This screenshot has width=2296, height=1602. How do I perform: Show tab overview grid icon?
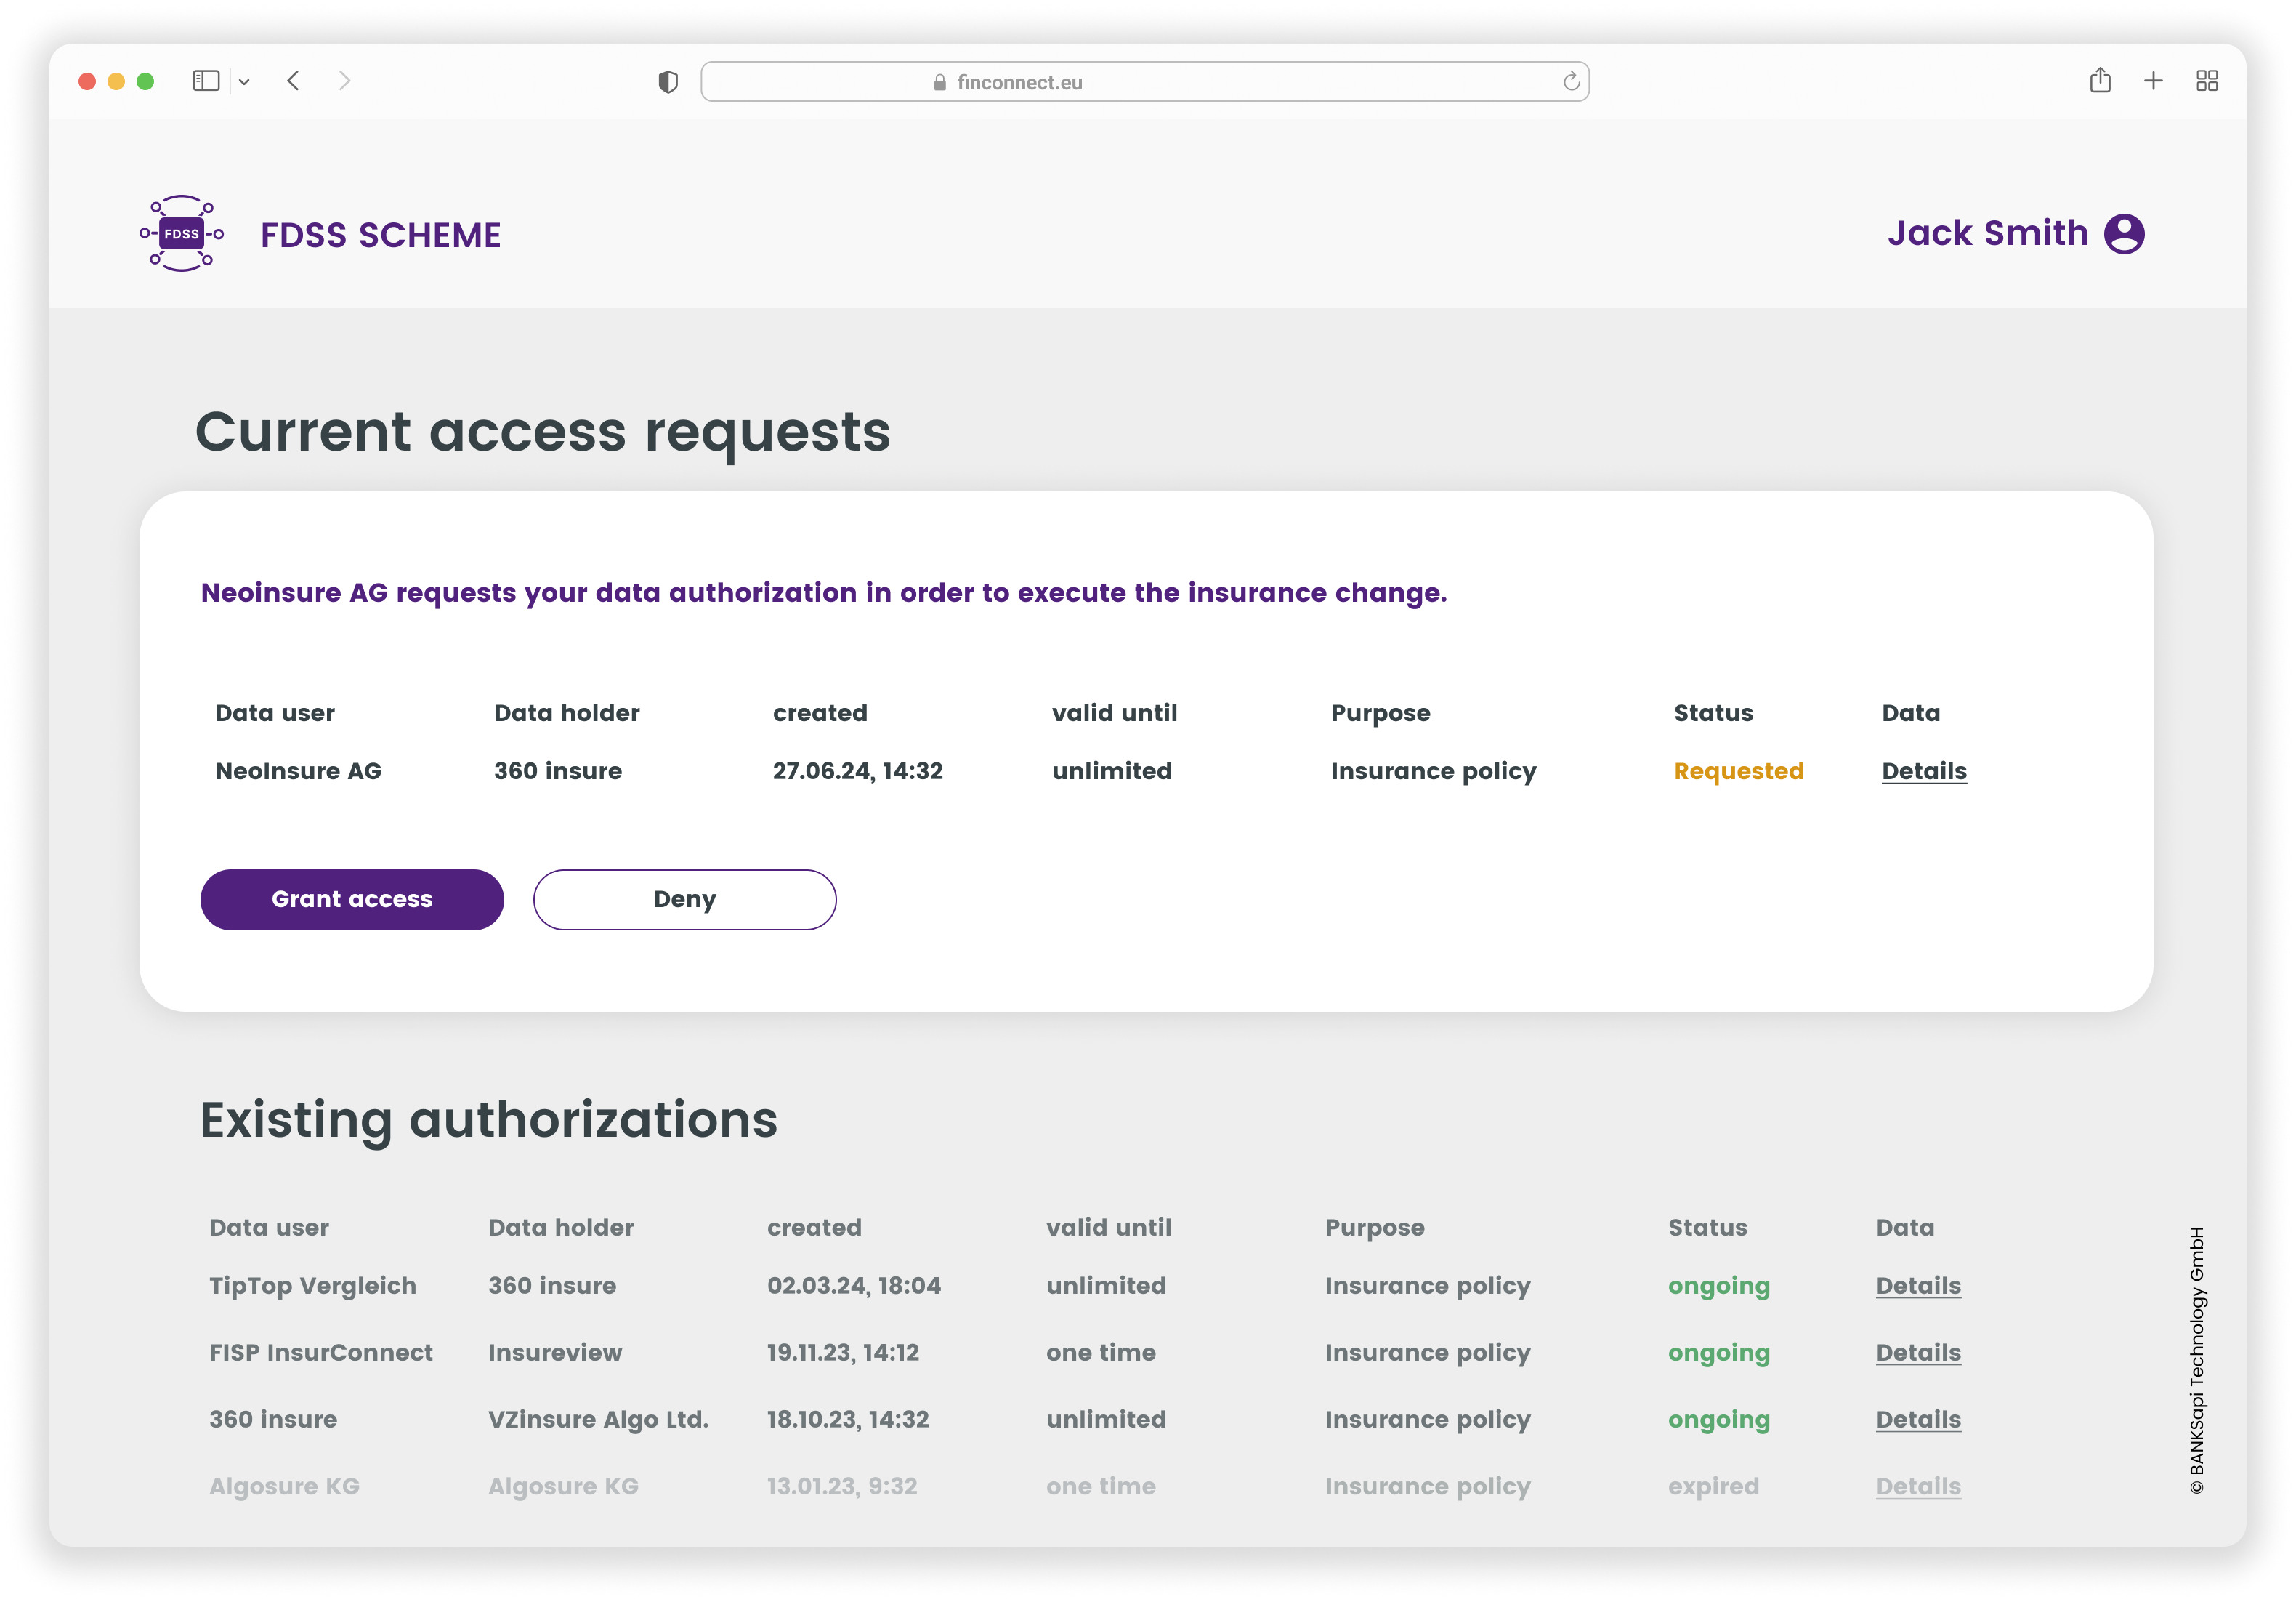coord(2207,81)
